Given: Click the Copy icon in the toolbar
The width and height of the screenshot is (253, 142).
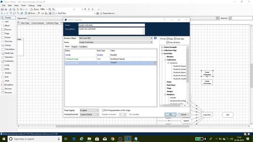Looking at the screenshot, I should [x=14, y=9].
